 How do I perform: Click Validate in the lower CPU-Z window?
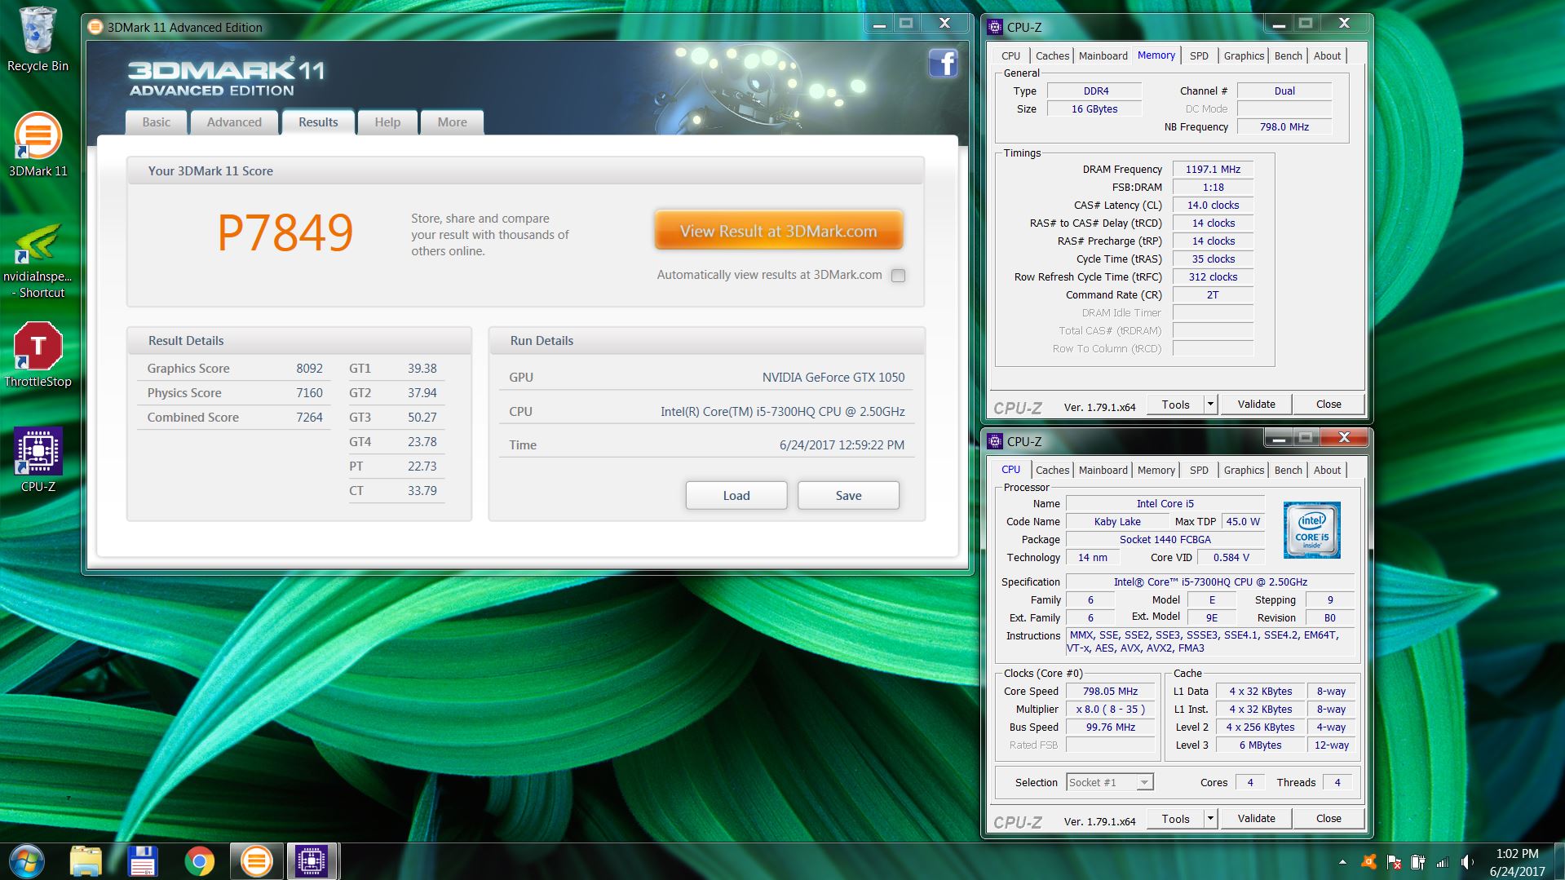(x=1256, y=819)
